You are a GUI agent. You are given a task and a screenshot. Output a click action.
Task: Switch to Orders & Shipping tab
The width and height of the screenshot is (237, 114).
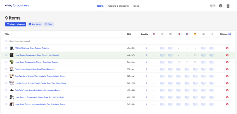(x=118, y=6)
